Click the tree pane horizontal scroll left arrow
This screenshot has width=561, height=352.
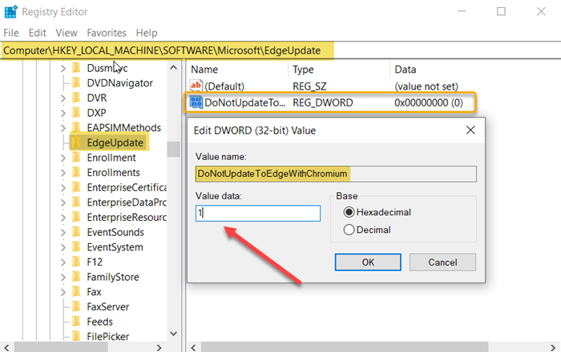[6, 347]
